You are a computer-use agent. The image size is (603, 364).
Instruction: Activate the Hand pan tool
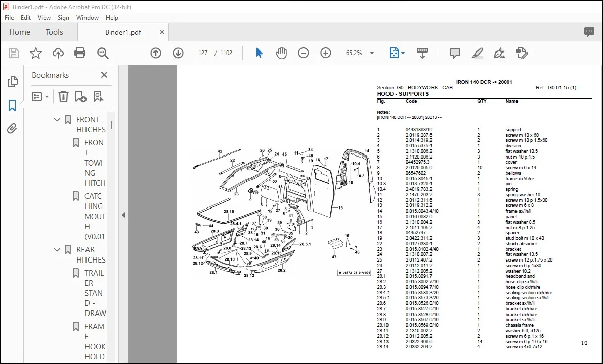[281, 53]
